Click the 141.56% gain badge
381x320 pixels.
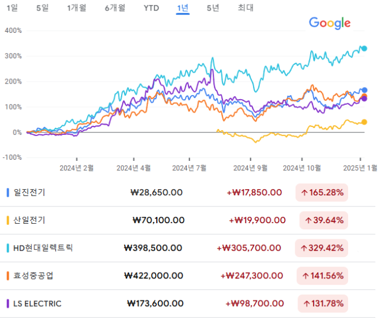point(322,276)
